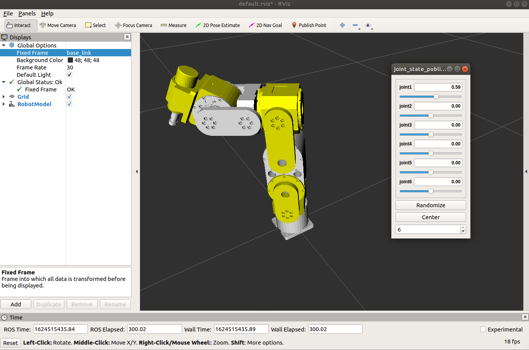Expand the RobotModel tree node
This screenshot has width=529, height=350.
[x=4, y=104]
